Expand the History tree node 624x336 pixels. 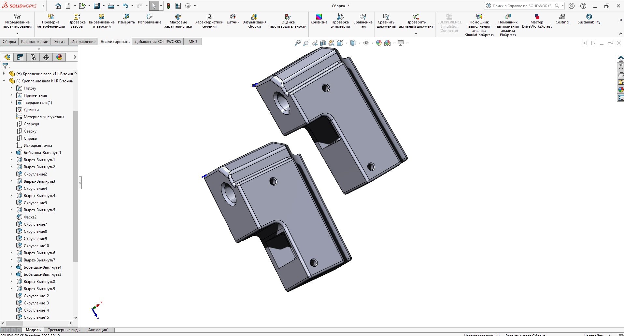11,88
